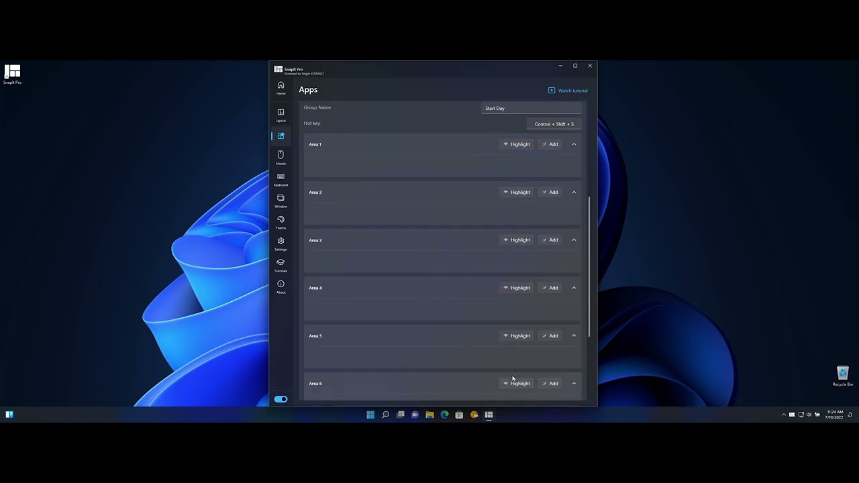
Task: Collapse the Area 1 panel chevron
Action: 574,144
